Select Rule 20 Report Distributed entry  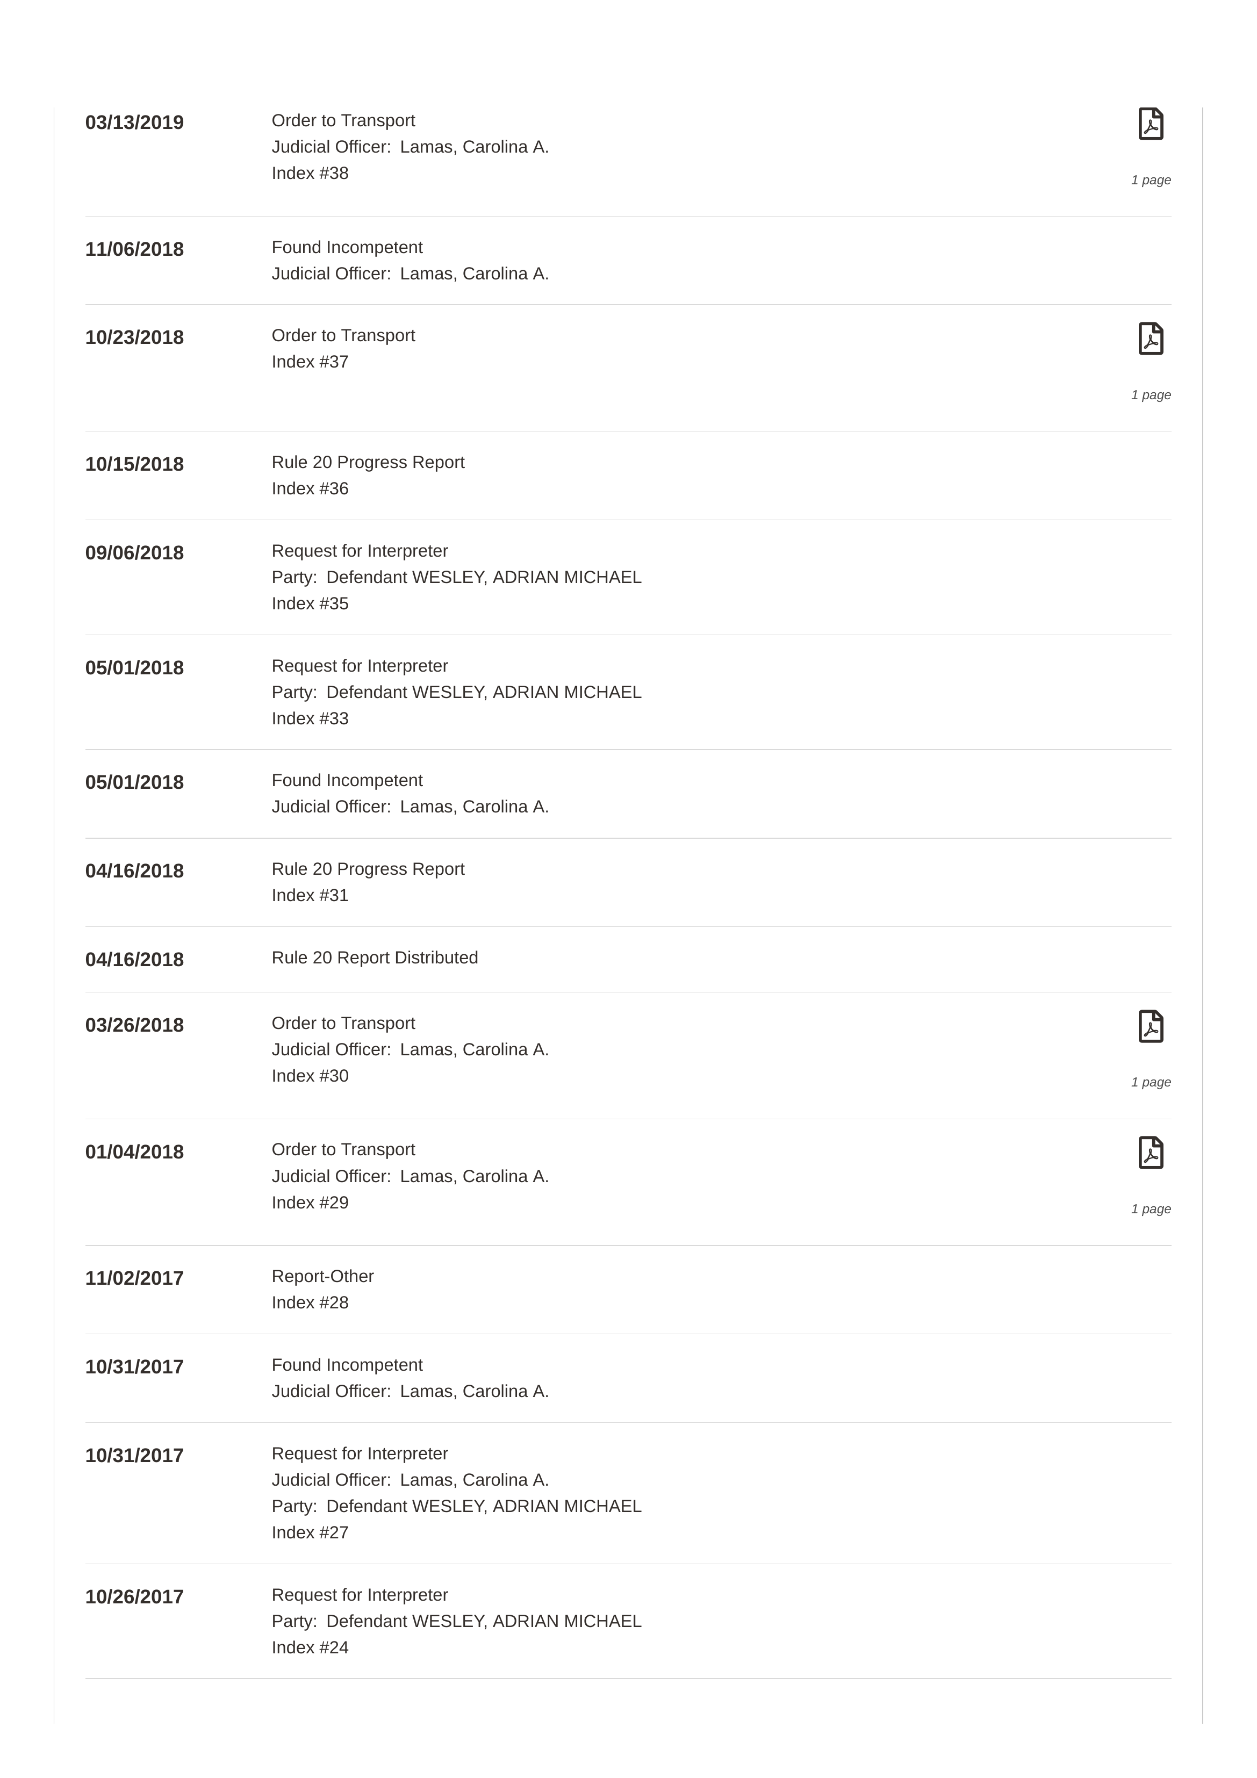coord(628,960)
